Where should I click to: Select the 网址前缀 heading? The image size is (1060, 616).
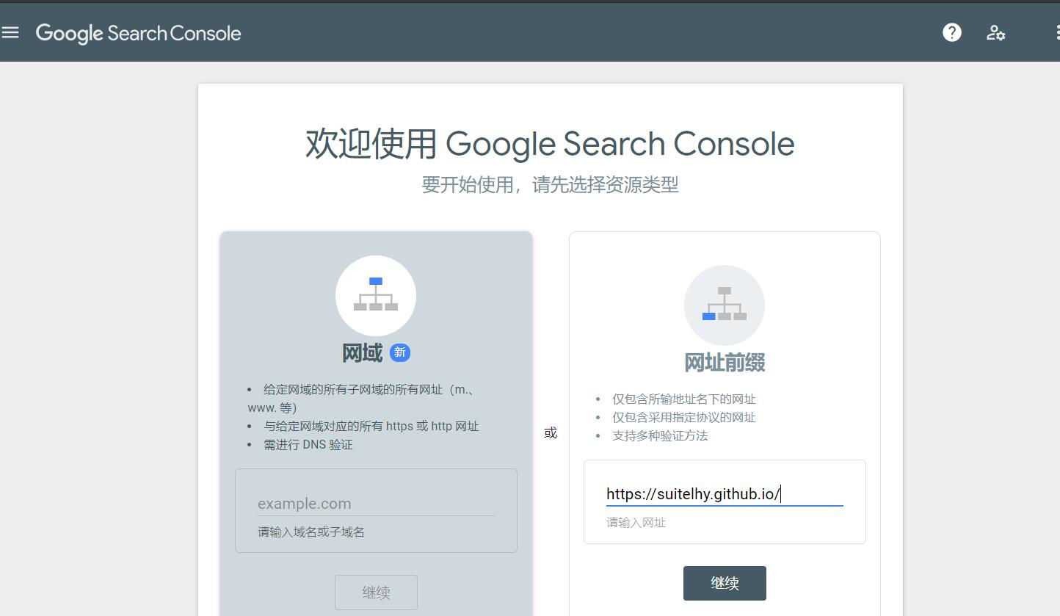tap(725, 363)
